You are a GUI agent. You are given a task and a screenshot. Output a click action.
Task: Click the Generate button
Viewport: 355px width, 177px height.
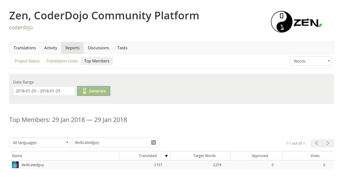94,91
